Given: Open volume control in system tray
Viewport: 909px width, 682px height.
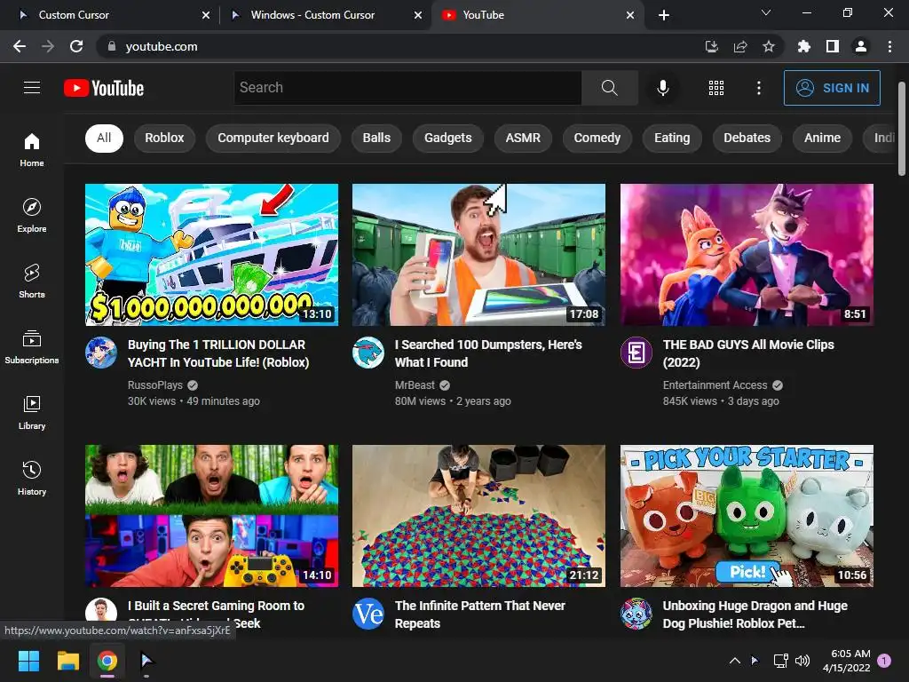Looking at the screenshot, I should (x=802, y=661).
